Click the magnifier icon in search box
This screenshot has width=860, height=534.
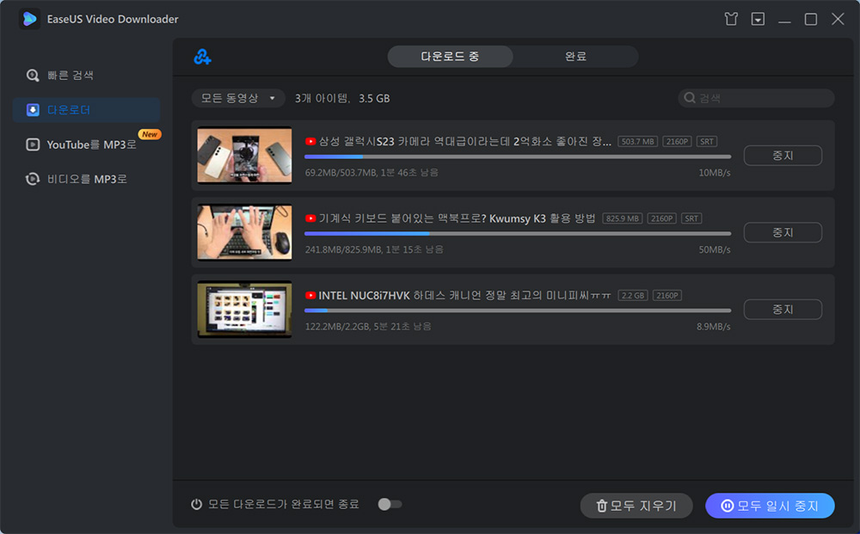tap(690, 98)
